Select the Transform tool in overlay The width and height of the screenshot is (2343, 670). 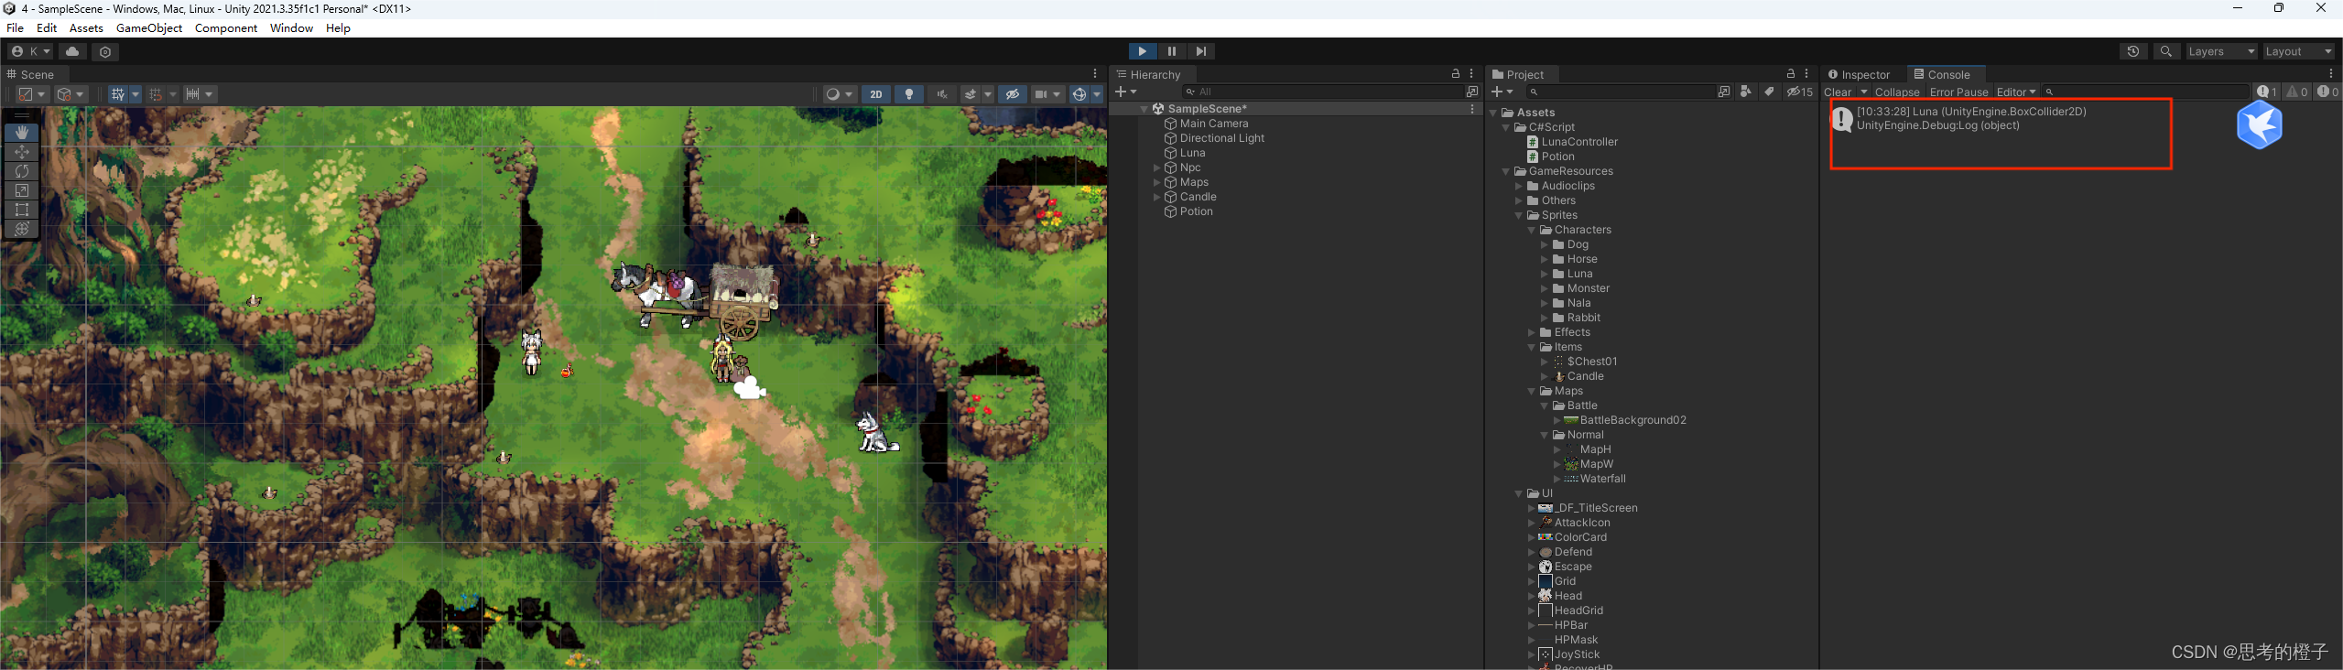point(22,229)
